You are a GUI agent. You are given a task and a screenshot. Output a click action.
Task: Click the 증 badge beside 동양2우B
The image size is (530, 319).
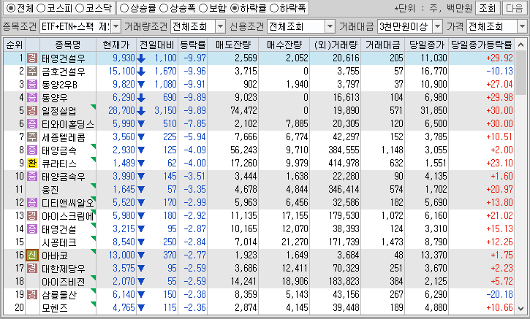32,85
